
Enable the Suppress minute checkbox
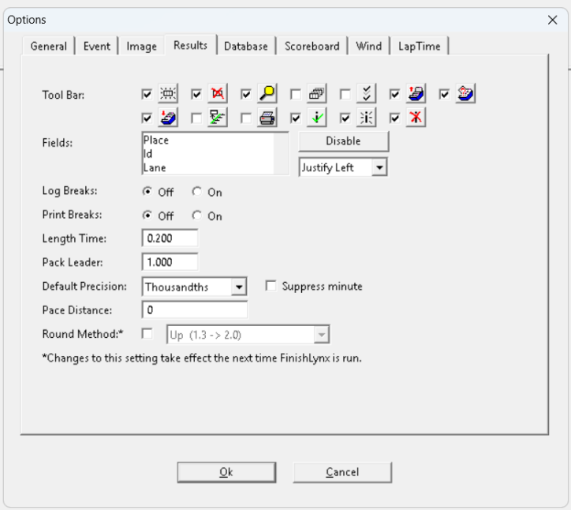(271, 287)
